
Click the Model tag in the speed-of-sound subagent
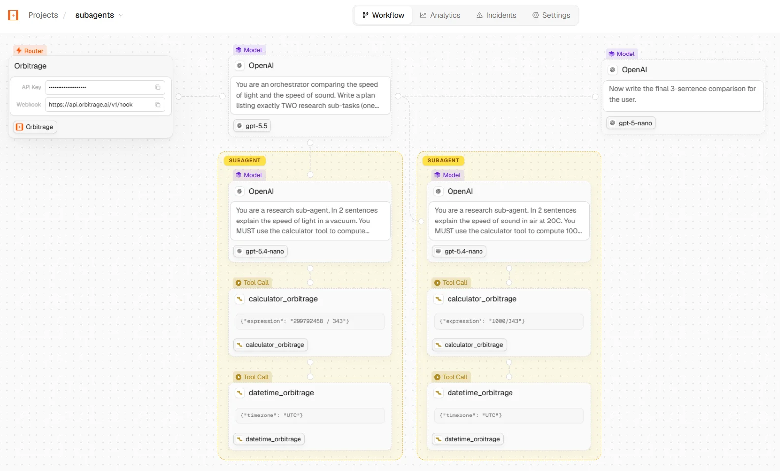[448, 175]
